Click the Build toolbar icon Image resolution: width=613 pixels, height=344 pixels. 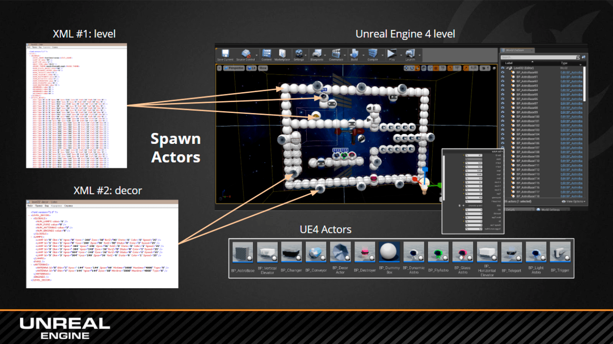(x=354, y=53)
